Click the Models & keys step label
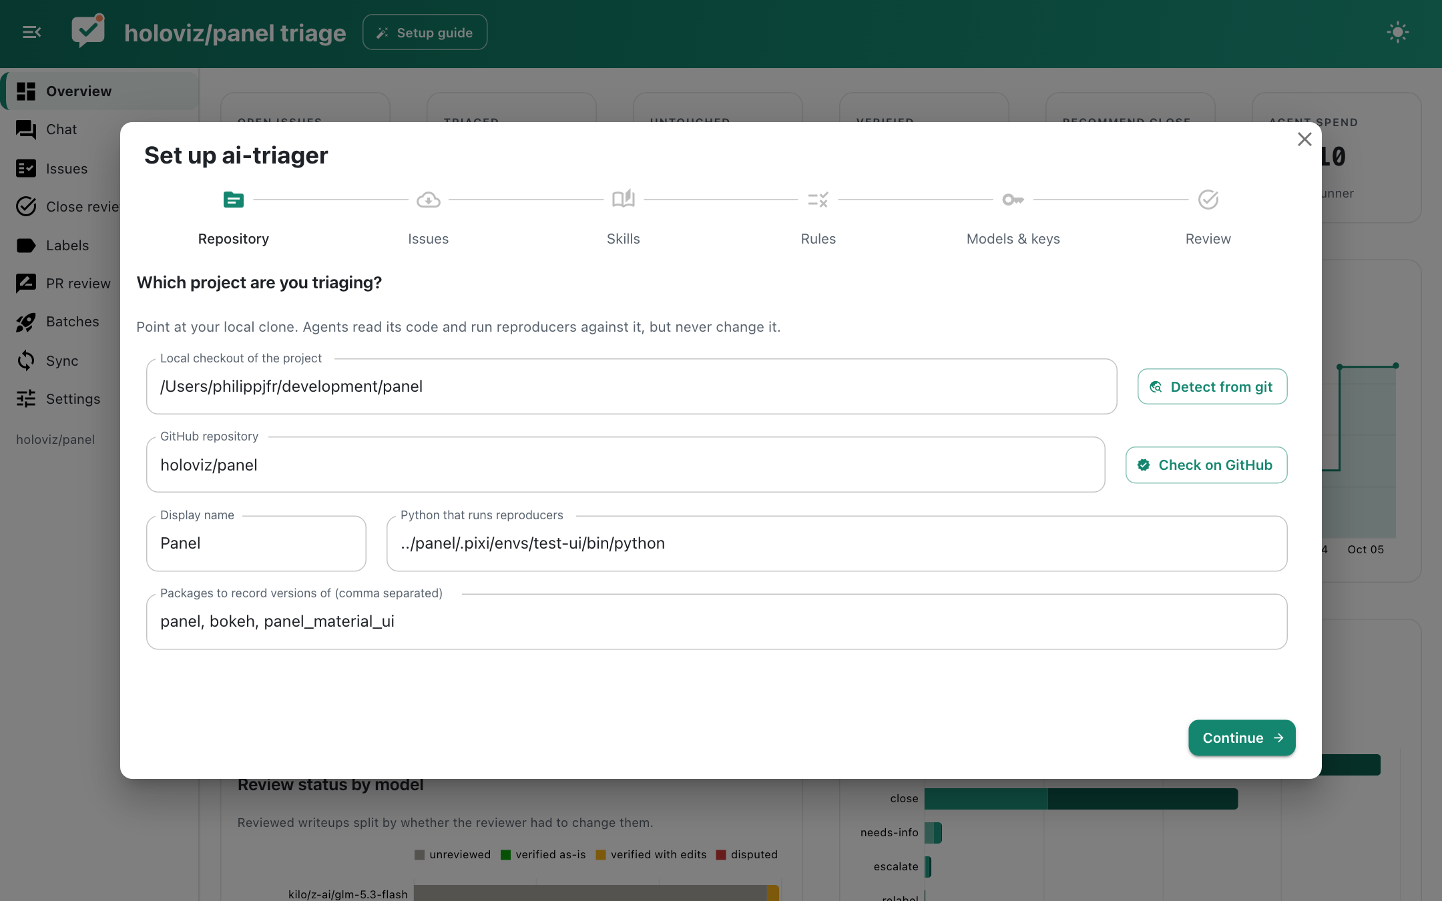 pyautogui.click(x=1013, y=239)
